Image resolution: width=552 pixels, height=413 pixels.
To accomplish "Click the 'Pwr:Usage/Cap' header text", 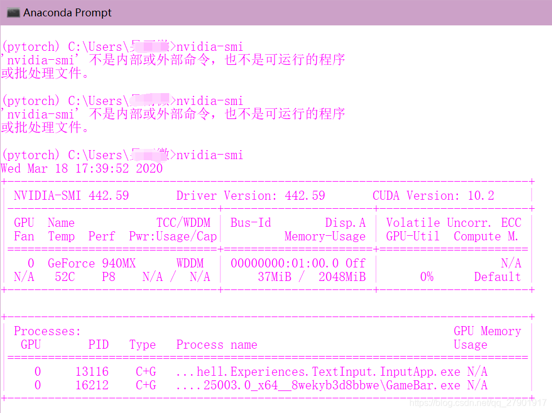I will (173, 236).
